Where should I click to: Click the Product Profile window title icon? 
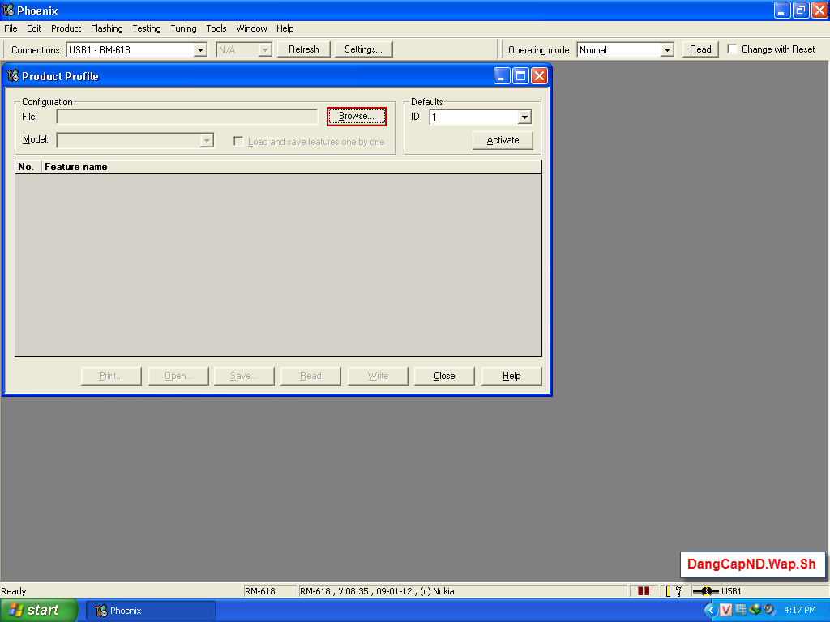(13, 75)
